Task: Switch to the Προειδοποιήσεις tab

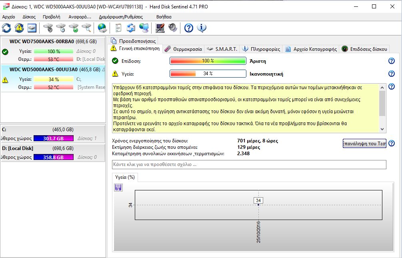Action: point(133,41)
